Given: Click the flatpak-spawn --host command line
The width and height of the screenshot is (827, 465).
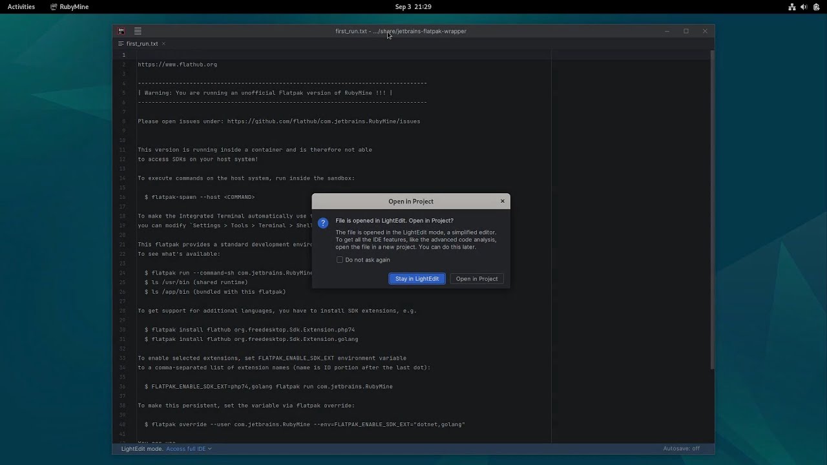Looking at the screenshot, I should coord(199,197).
